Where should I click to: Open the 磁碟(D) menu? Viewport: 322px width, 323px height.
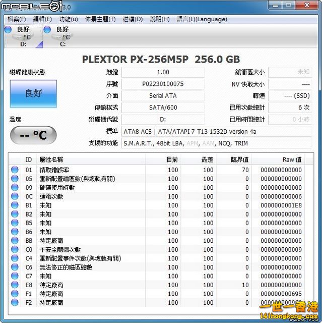point(133,19)
